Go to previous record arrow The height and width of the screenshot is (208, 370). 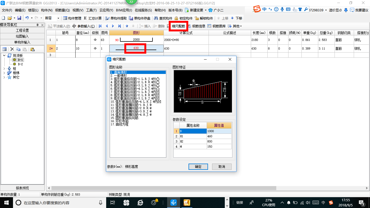click(x=107, y=26)
